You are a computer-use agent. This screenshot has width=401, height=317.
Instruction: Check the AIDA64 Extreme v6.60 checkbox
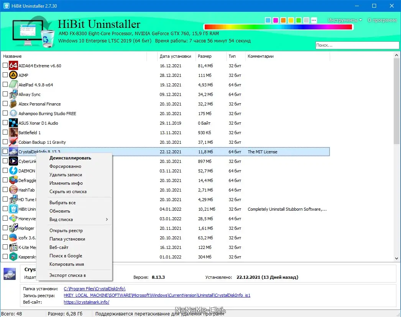click(x=5, y=65)
